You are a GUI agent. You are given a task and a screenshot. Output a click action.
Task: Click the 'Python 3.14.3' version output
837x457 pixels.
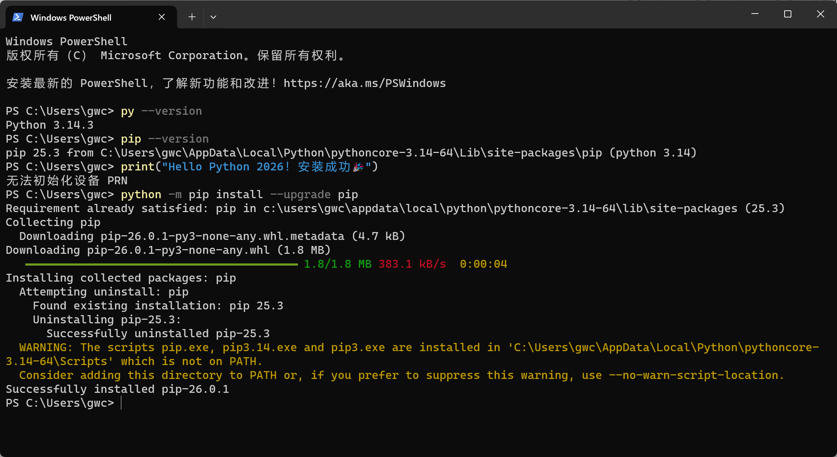(x=50, y=125)
